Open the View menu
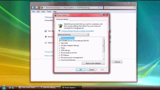 tap(43, 12)
